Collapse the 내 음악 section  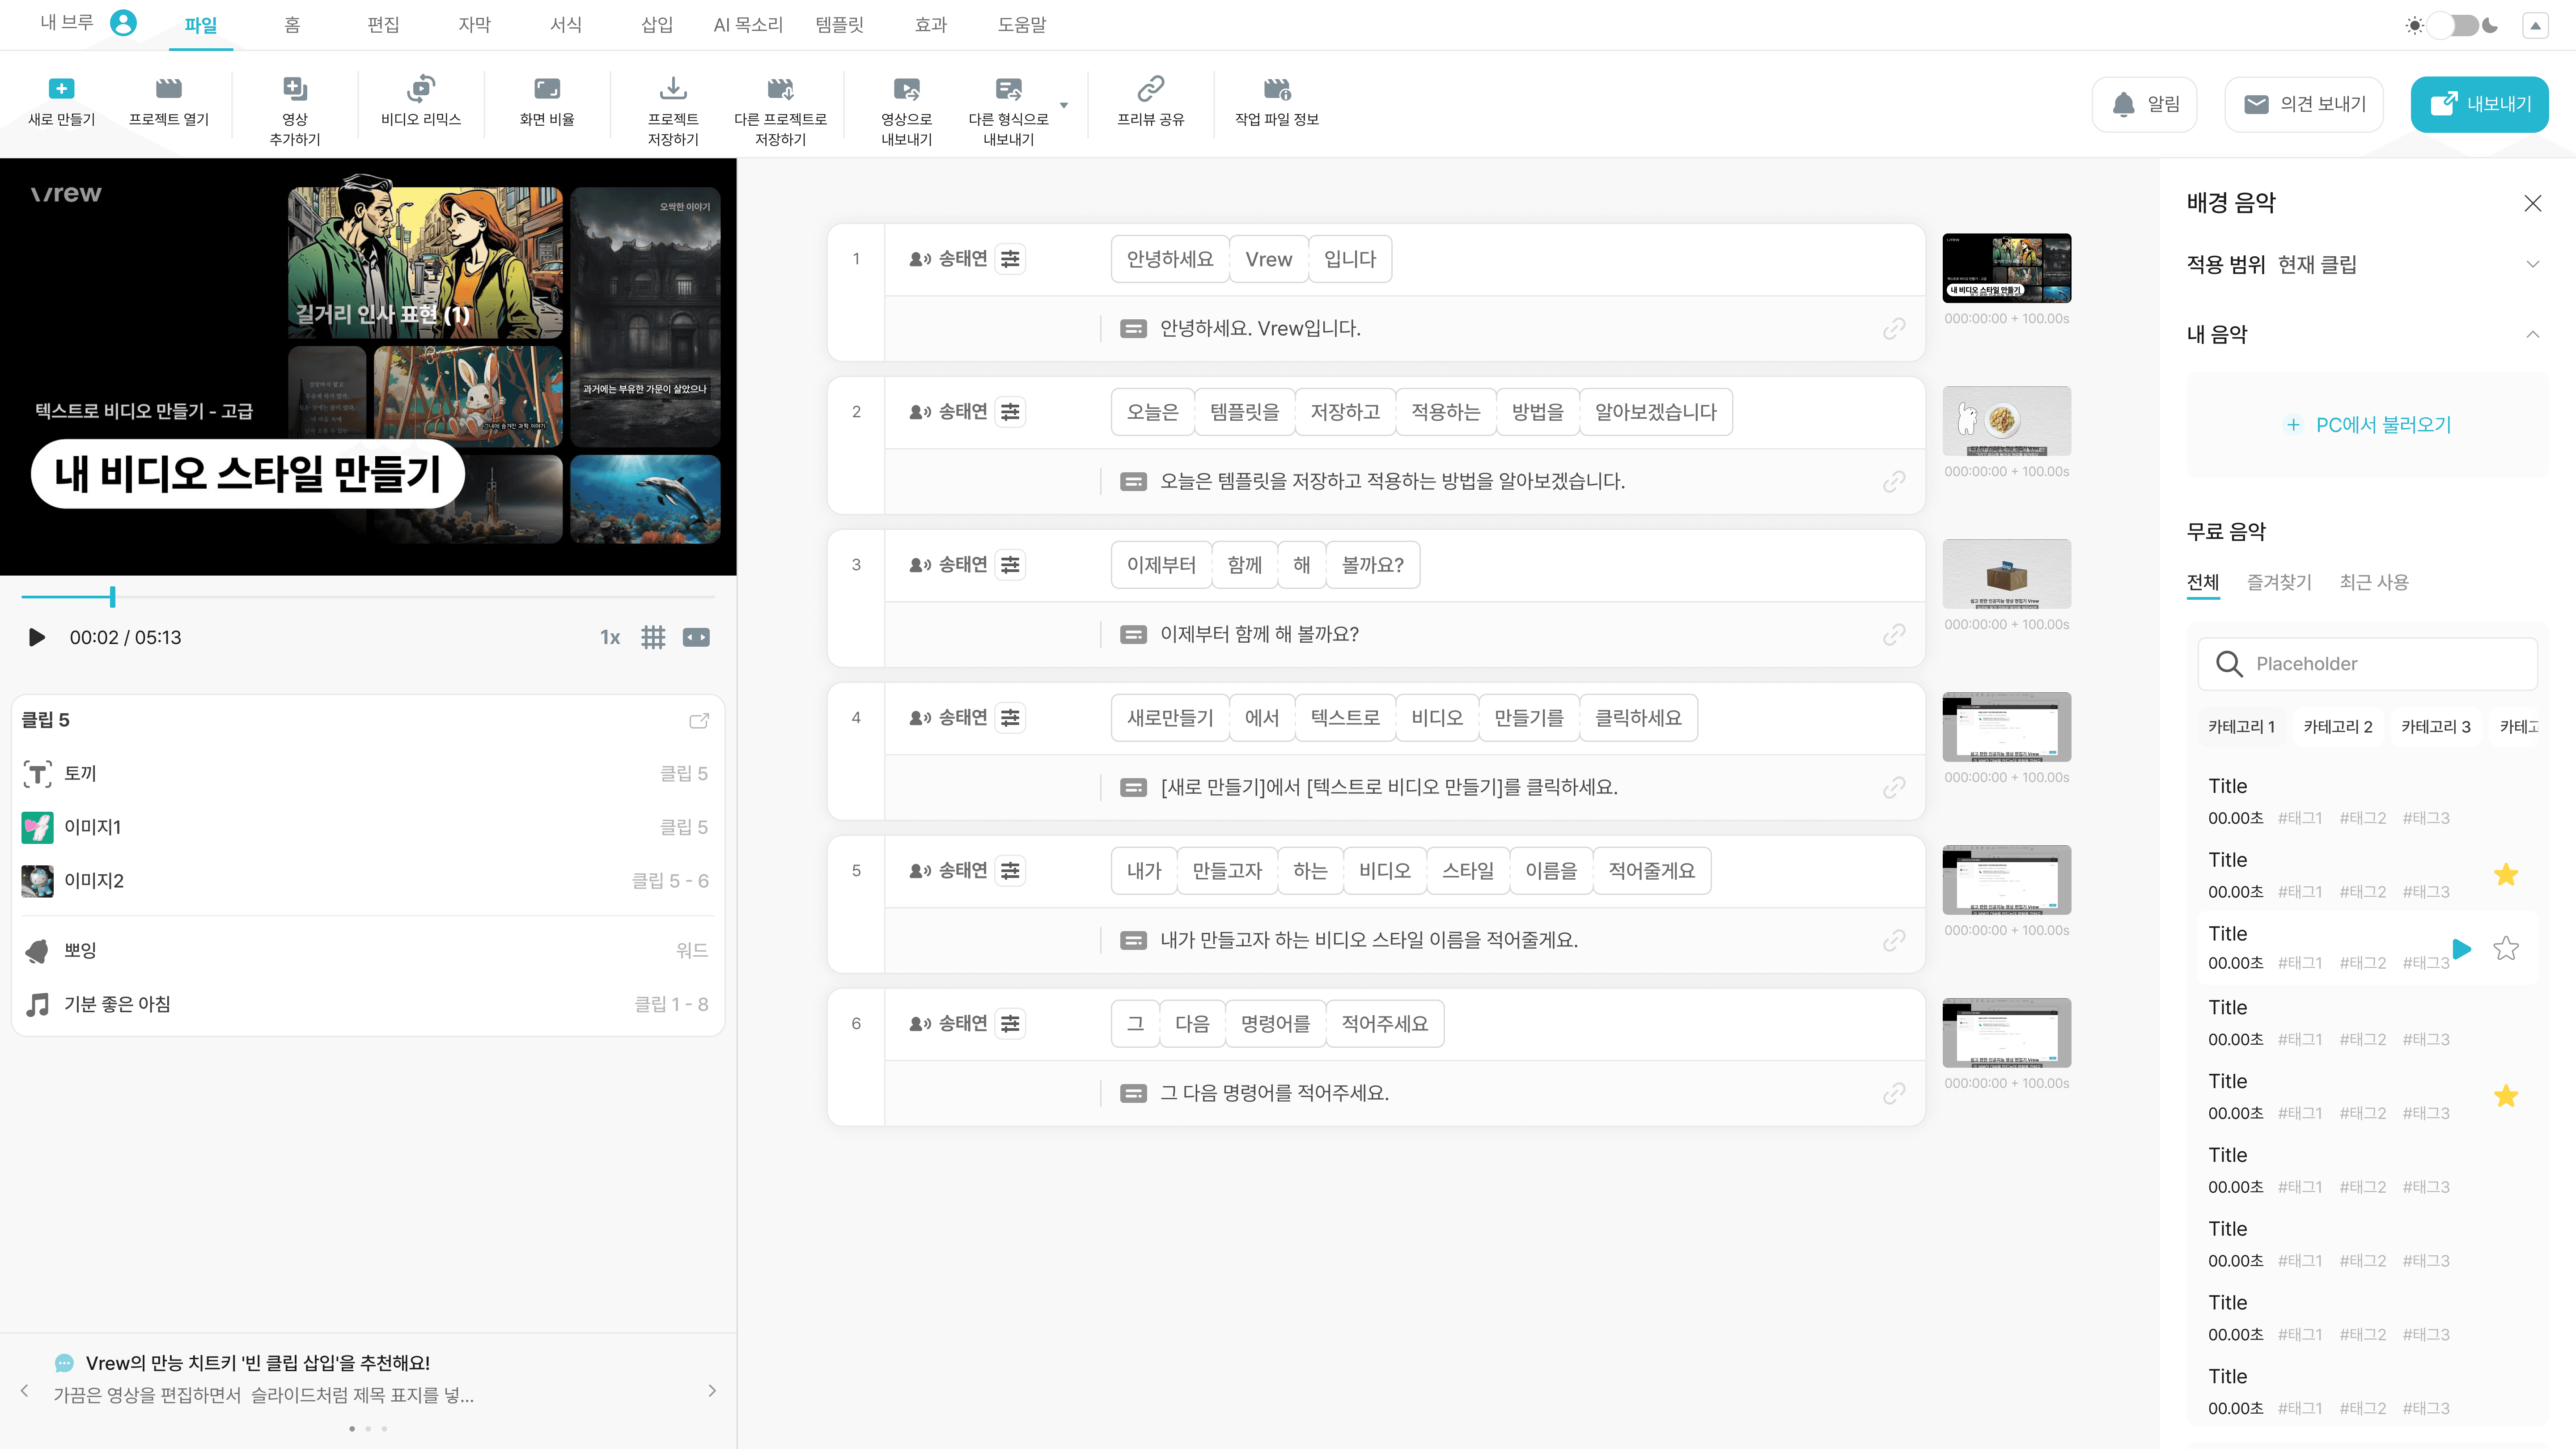point(2532,334)
